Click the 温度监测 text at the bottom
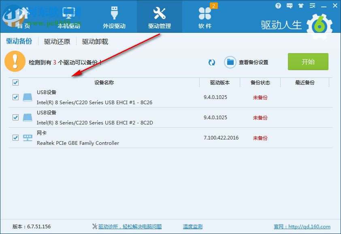This screenshot has width=341, height=234. click(x=192, y=226)
